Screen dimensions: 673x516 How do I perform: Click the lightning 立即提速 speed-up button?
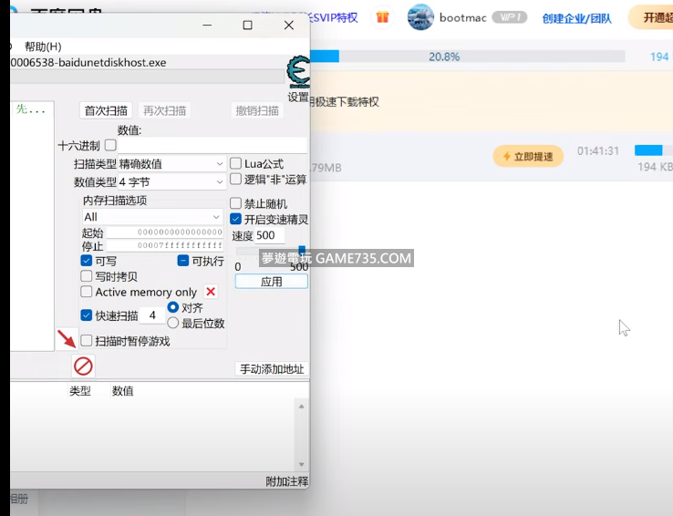click(x=528, y=156)
